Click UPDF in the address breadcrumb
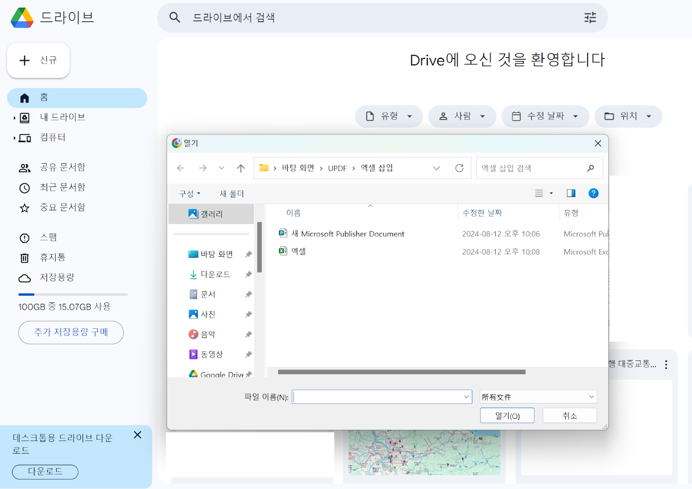 pos(337,168)
